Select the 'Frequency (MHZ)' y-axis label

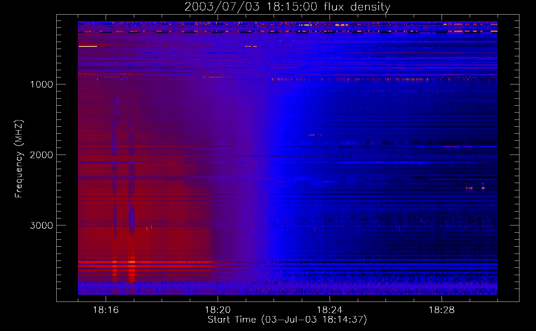[x=19, y=159]
